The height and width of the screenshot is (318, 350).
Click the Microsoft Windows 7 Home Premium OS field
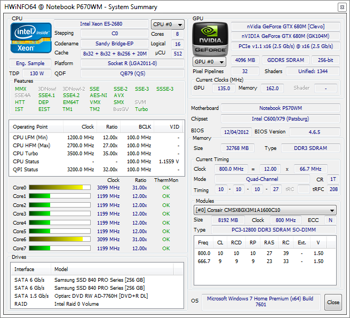[261, 302]
